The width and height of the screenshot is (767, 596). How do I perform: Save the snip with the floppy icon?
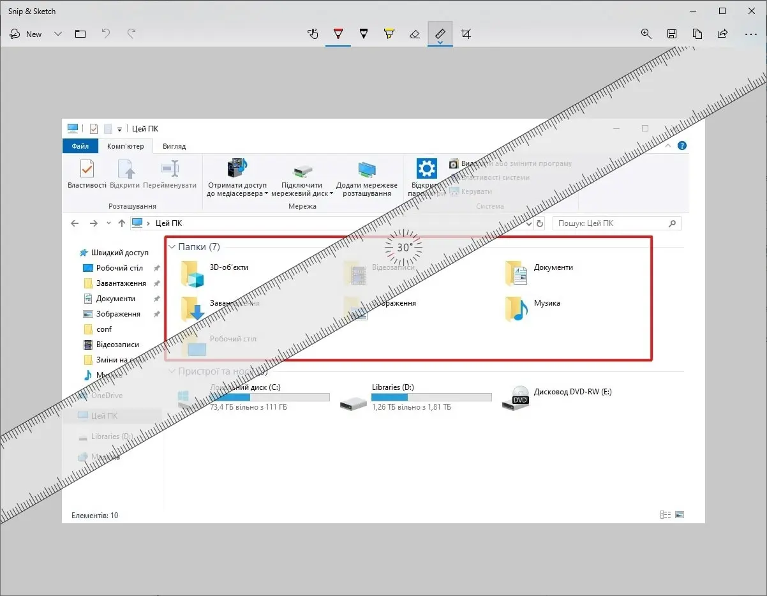(672, 34)
